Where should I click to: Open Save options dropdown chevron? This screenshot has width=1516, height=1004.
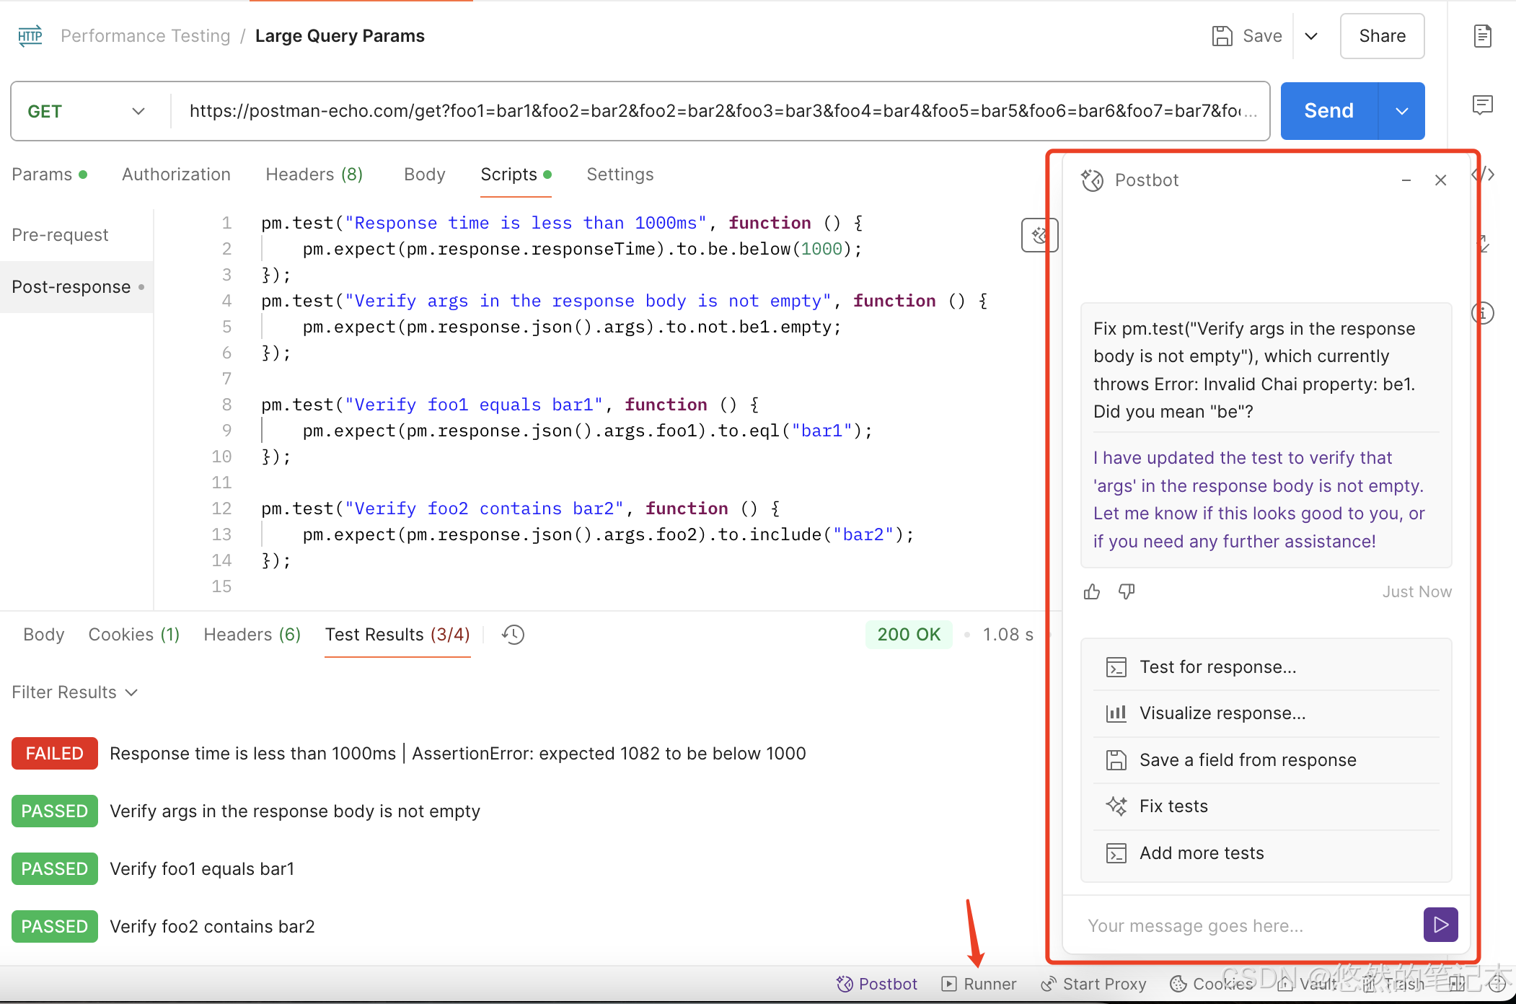(x=1311, y=36)
